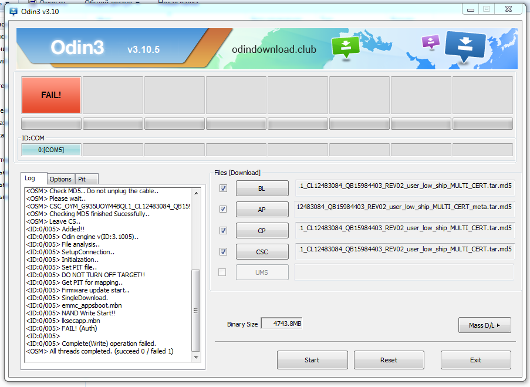Click the log scrollbar up arrow
The image size is (530, 387).
(x=196, y=193)
